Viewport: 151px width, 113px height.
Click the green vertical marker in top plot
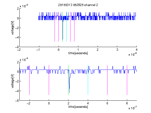pos(62,27)
